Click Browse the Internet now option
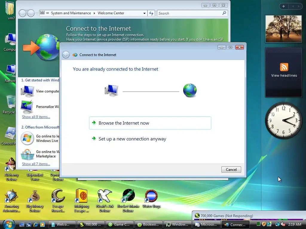The height and width of the screenshot is (229, 306). (x=150, y=123)
